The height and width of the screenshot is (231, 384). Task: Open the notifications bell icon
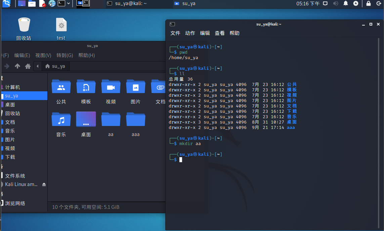click(346, 3)
